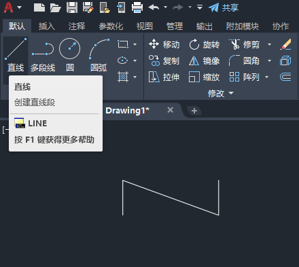Switch to the 附加模块 ribbon tab
This screenshot has height=267, width=299.
243,26
